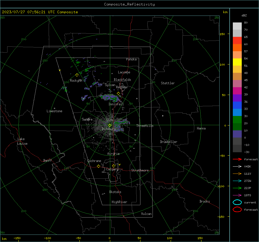Pick the red 60-65 dBZ swatch
Image resolution: width=259 pixels, height=242 pixels.
237,40
